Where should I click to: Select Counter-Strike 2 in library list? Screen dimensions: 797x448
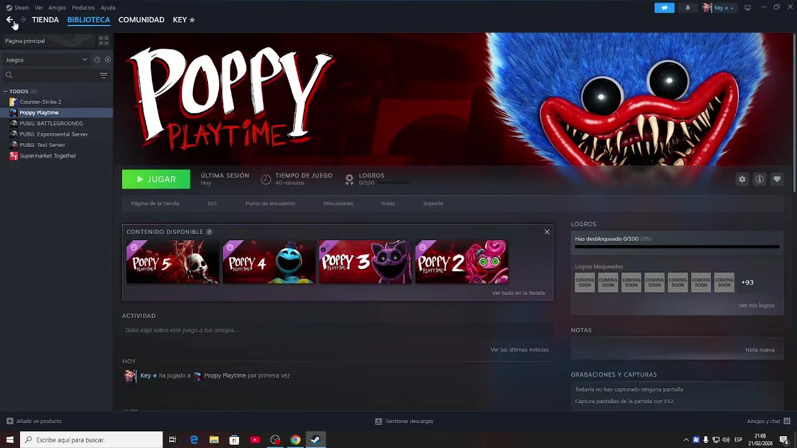[x=56, y=101]
